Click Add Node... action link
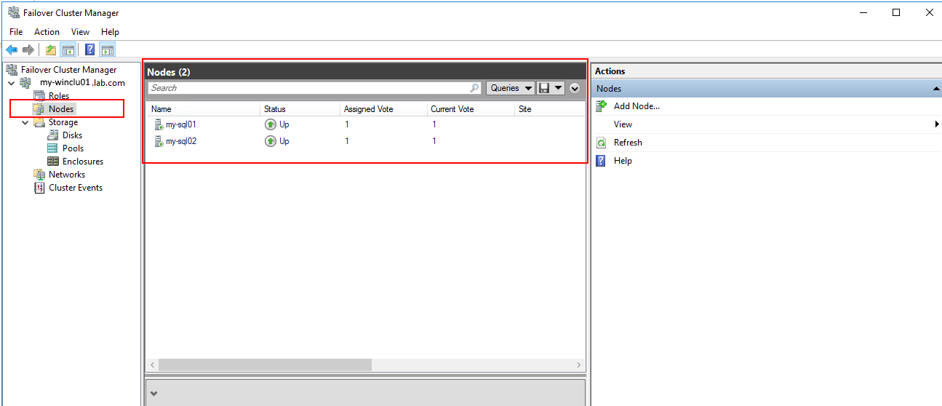This screenshot has height=406, width=942. [x=636, y=106]
